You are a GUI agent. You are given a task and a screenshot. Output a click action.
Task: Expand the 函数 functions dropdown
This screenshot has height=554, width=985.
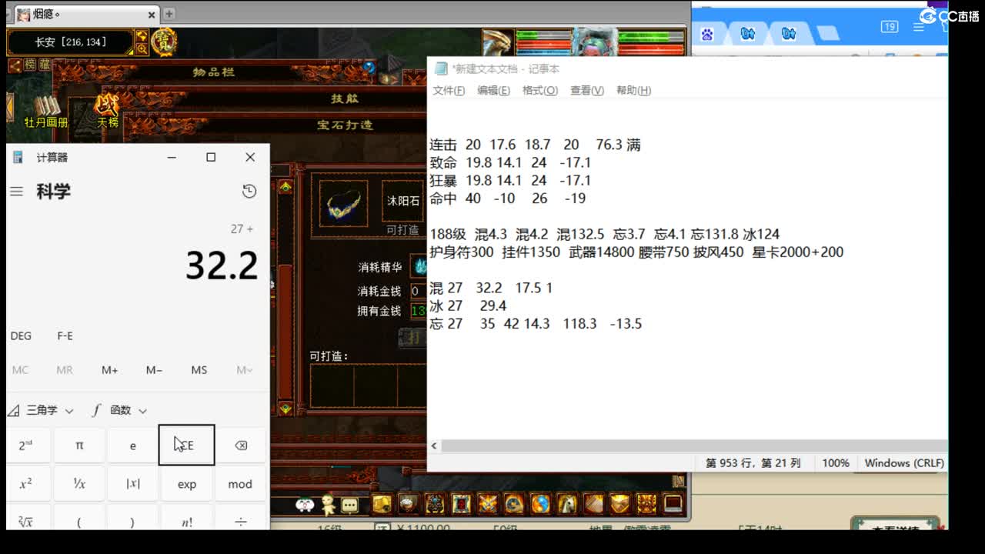[120, 410]
